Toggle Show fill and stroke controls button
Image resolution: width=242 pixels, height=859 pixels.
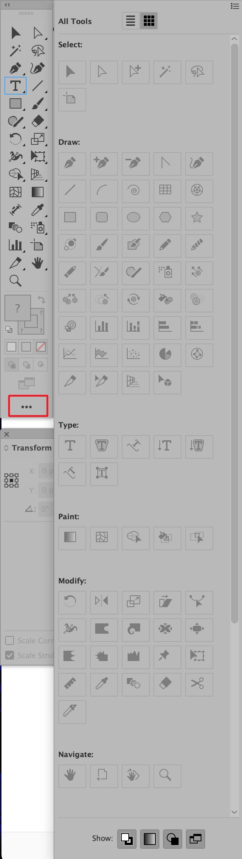[127, 839]
